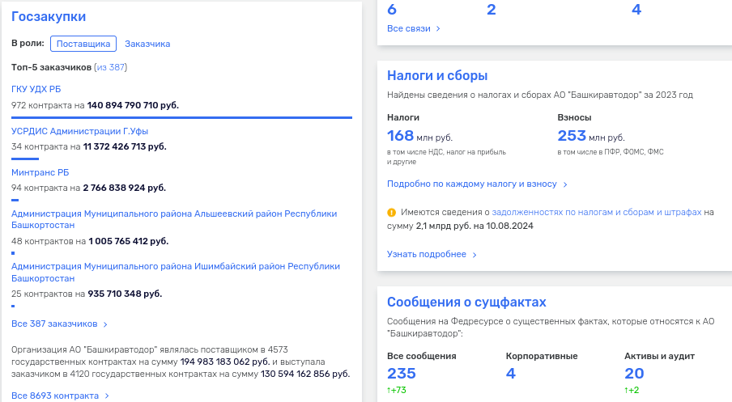Click the Активы и аудит label
732x402 pixels.
point(660,356)
